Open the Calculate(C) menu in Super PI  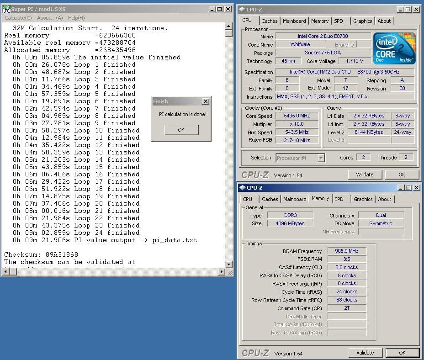(18, 18)
